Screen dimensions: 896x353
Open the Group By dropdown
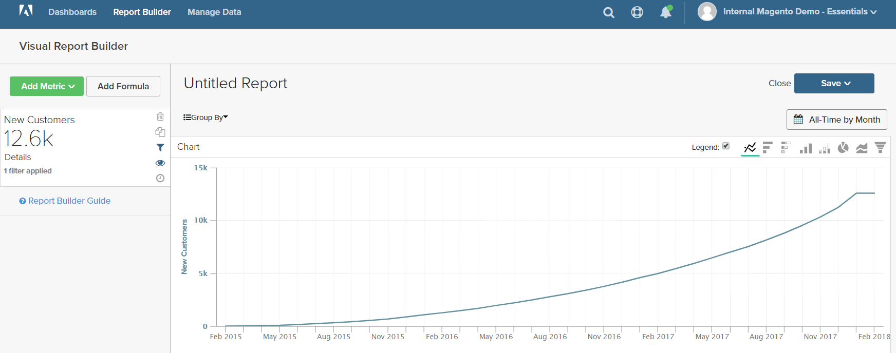click(x=206, y=117)
